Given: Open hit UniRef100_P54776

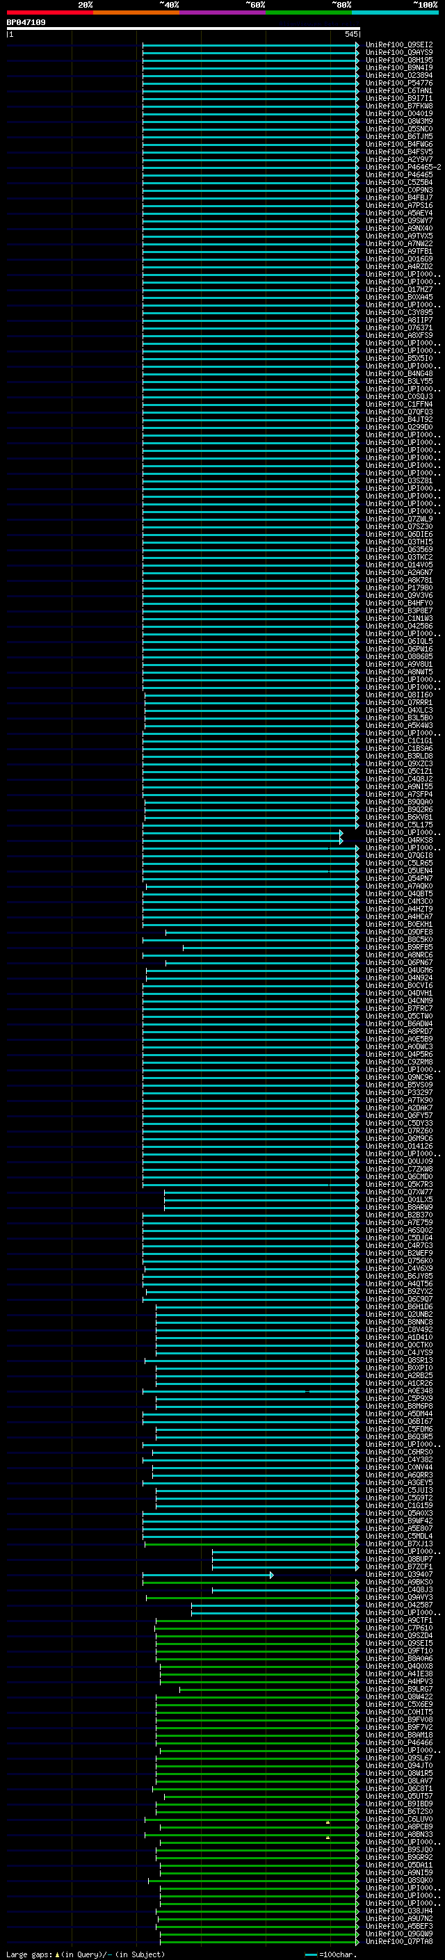Looking at the screenshot, I should coord(399,83).
